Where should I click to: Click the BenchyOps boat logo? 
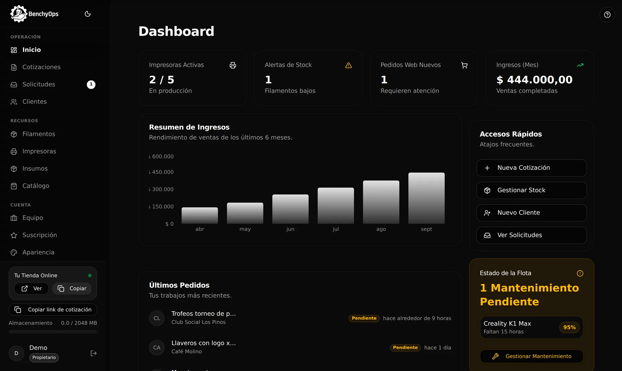click(19, 14)
